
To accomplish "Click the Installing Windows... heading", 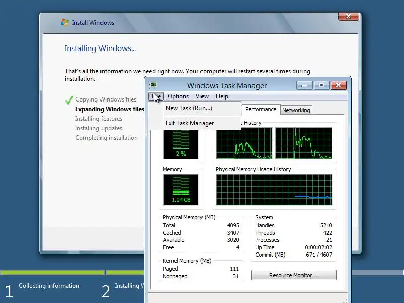I will pos(100,48).
